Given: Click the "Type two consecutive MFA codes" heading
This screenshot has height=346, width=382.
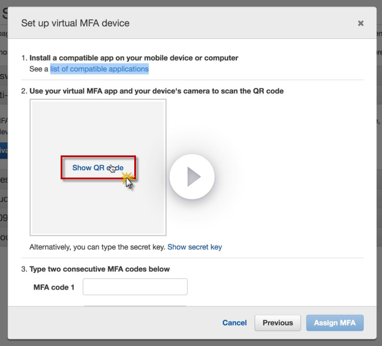Looking at the screenshot, I should (x=99, y=269).
